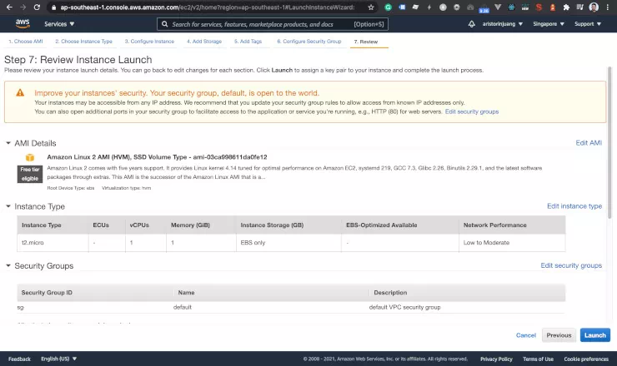
Task: Open the Services dropdown menu
Action: click(59, 24)
